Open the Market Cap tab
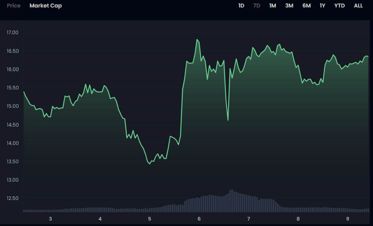The height and width of the screenshot is (226, 373). (x=46, y=6)
